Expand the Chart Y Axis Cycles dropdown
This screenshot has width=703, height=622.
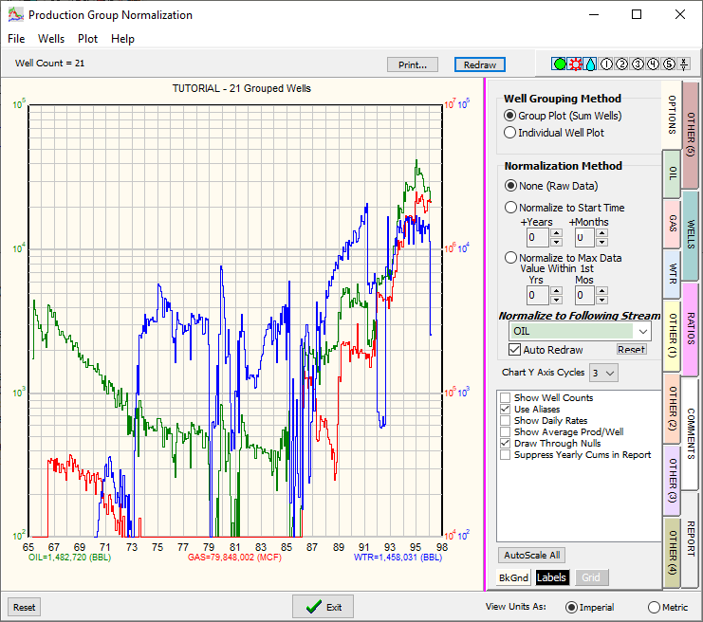[x=610, y=373]
